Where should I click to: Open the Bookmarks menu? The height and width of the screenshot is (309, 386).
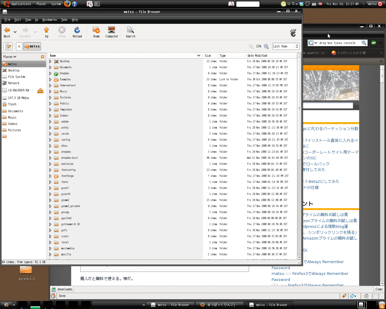coord(49,20)
